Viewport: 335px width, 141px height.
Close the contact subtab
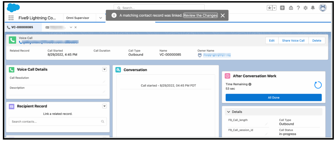[76, 27]
